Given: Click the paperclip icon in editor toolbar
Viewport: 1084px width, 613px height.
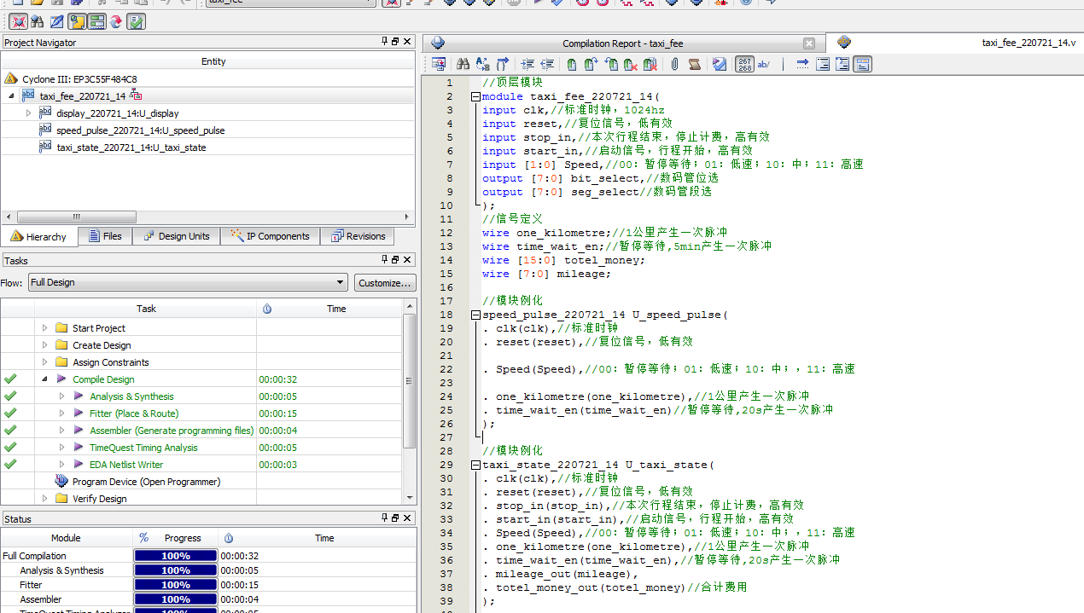Looking at the screenshot, I should pyautogui.click(x=674, y=64).
